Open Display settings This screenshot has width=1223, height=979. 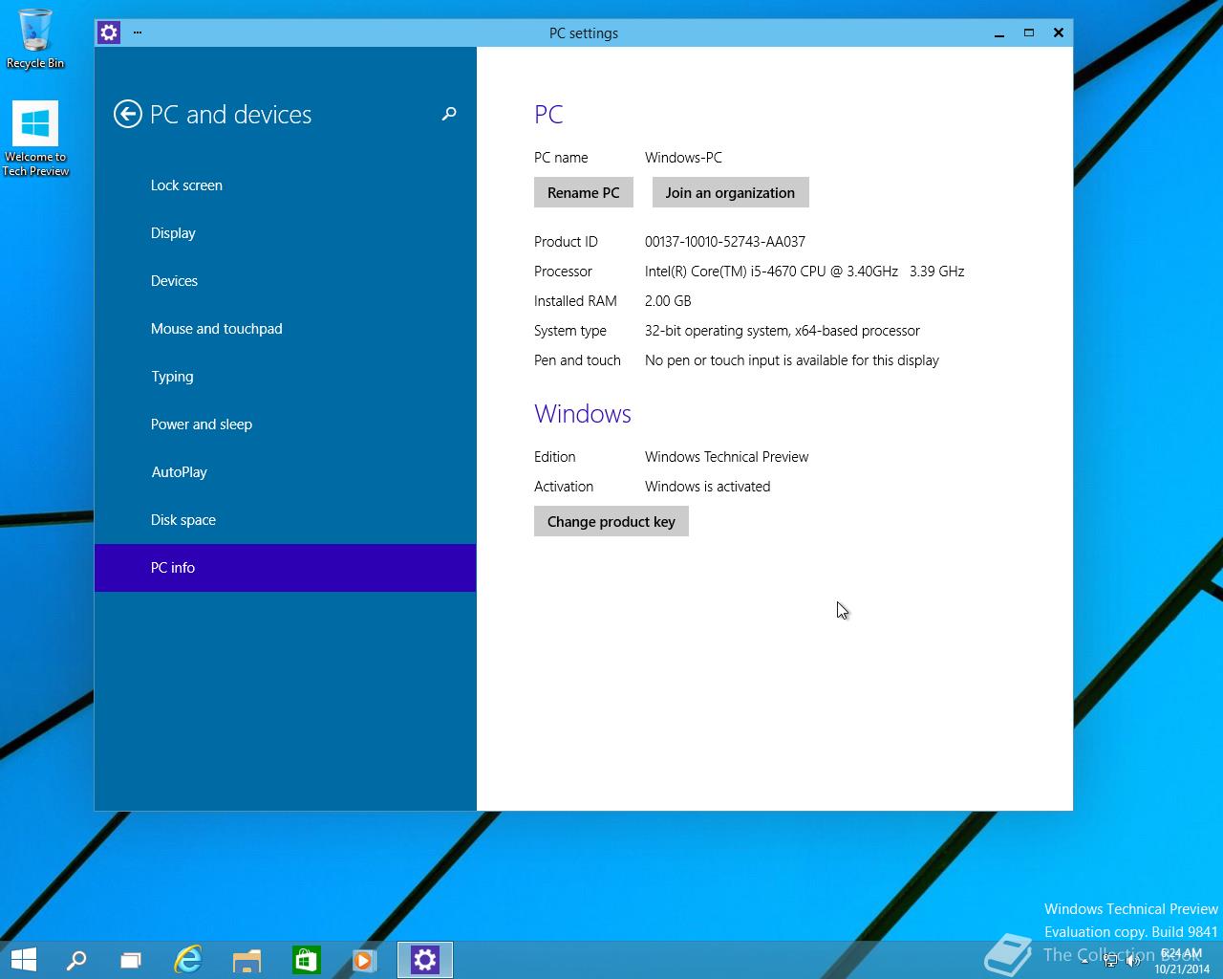click(285, 233)
